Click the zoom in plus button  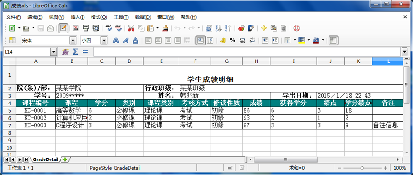point(385,168)
